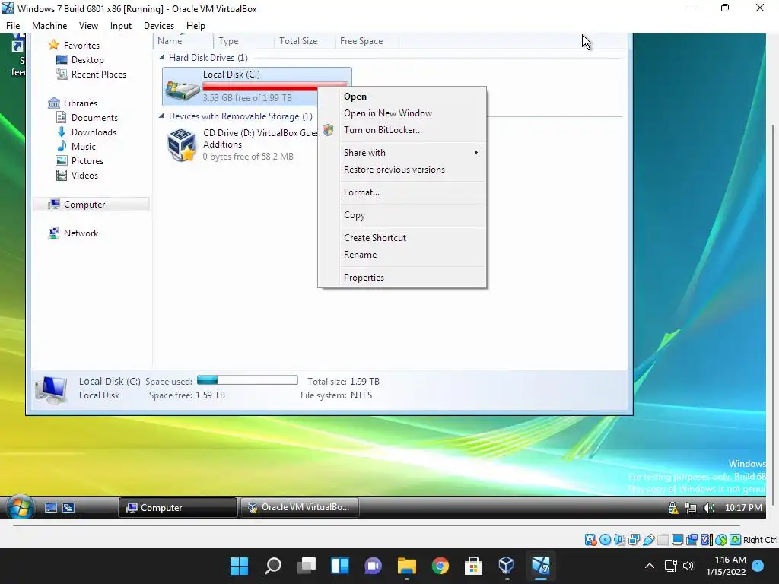This screenshot has height=584, width=779.
Task: Click the network adapter status icon
Action: pos(634,540)
